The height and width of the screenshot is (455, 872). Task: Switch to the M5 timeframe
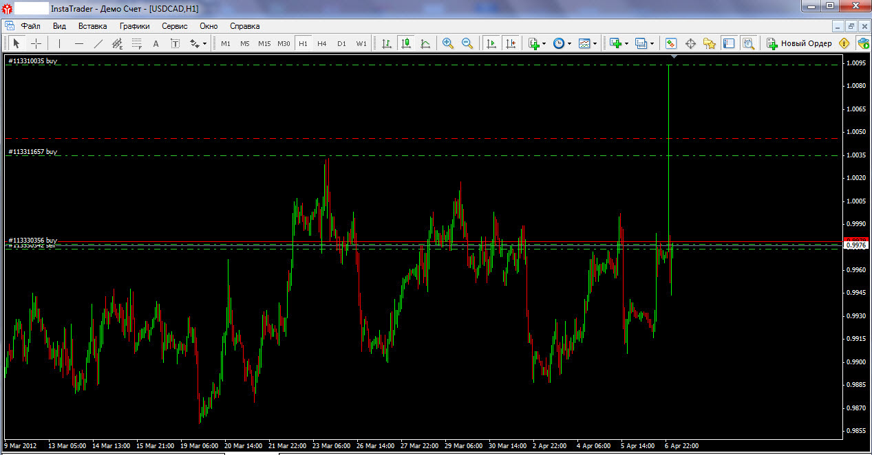245,43
